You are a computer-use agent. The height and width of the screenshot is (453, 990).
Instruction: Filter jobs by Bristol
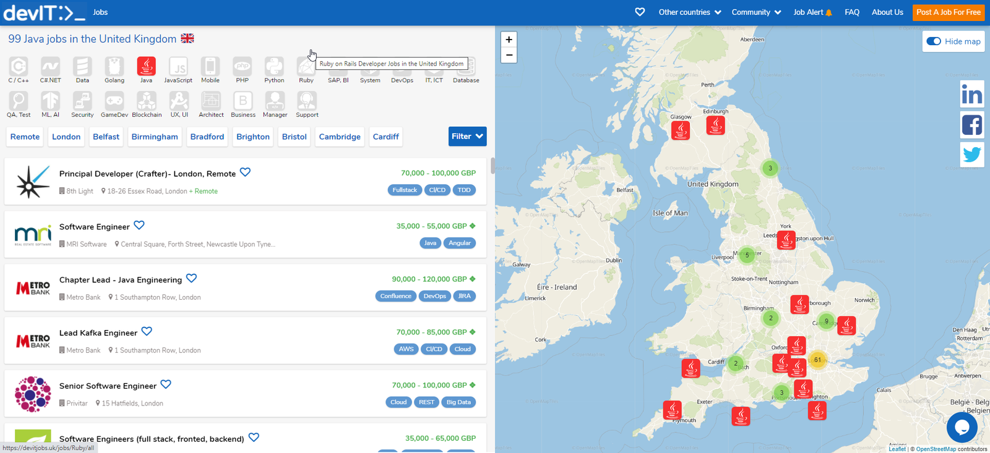click(x=295, y=137)
